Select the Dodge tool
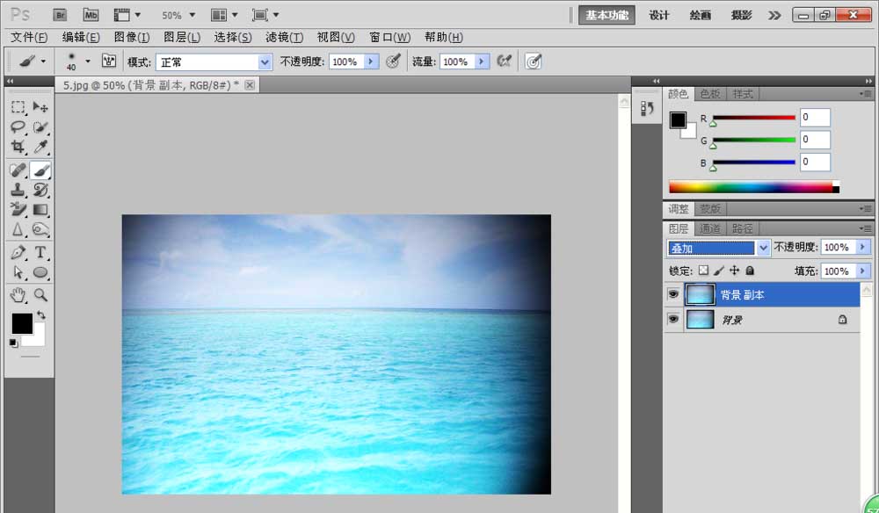This screenshot has height=513, width=879. click(40, 229)
